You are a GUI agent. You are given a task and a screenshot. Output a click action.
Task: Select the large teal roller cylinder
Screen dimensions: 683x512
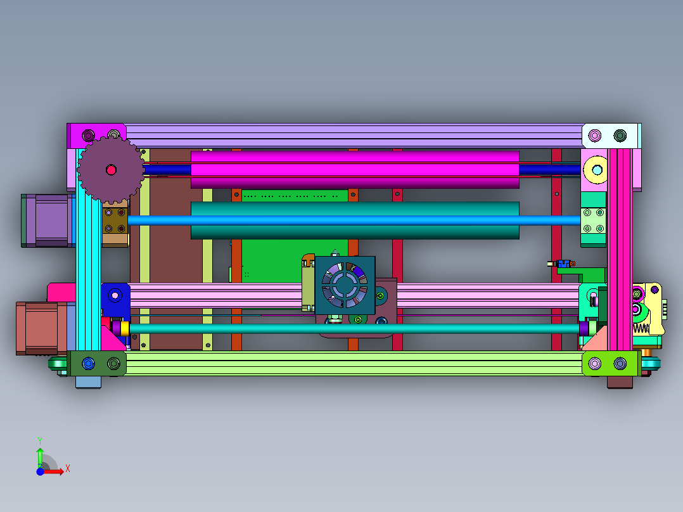coord(355,221)
